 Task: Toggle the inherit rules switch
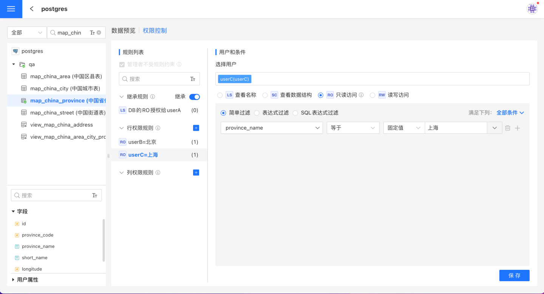click(195, 97)
